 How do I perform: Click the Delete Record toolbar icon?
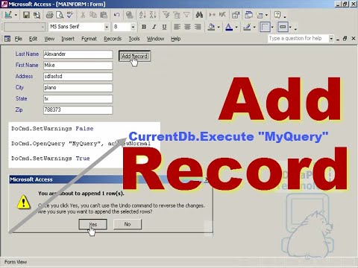pyautogui.click(x=222, y=15)
